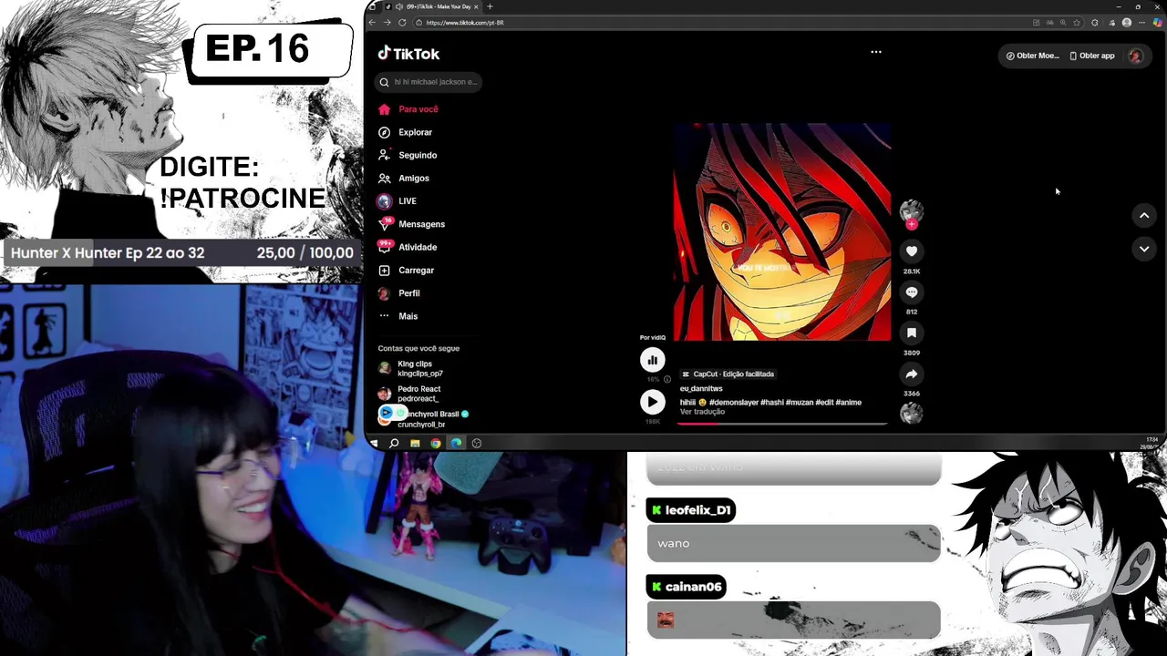The image size is (1167, 656).
Task: Open Crunchyroll Brasil followed account
Action: click(x=424, y=419)
